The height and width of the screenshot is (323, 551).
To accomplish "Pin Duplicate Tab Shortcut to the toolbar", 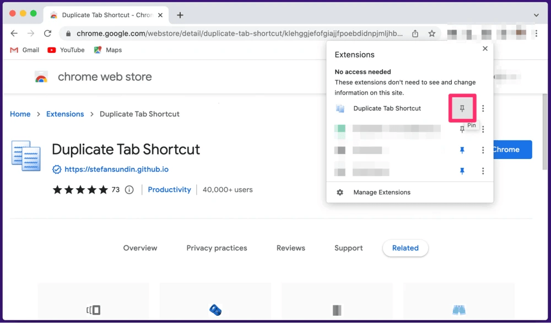I will (462, 108).
